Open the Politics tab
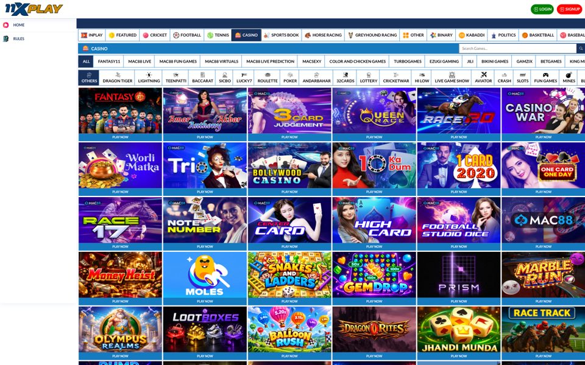 (x=503, y=35)
